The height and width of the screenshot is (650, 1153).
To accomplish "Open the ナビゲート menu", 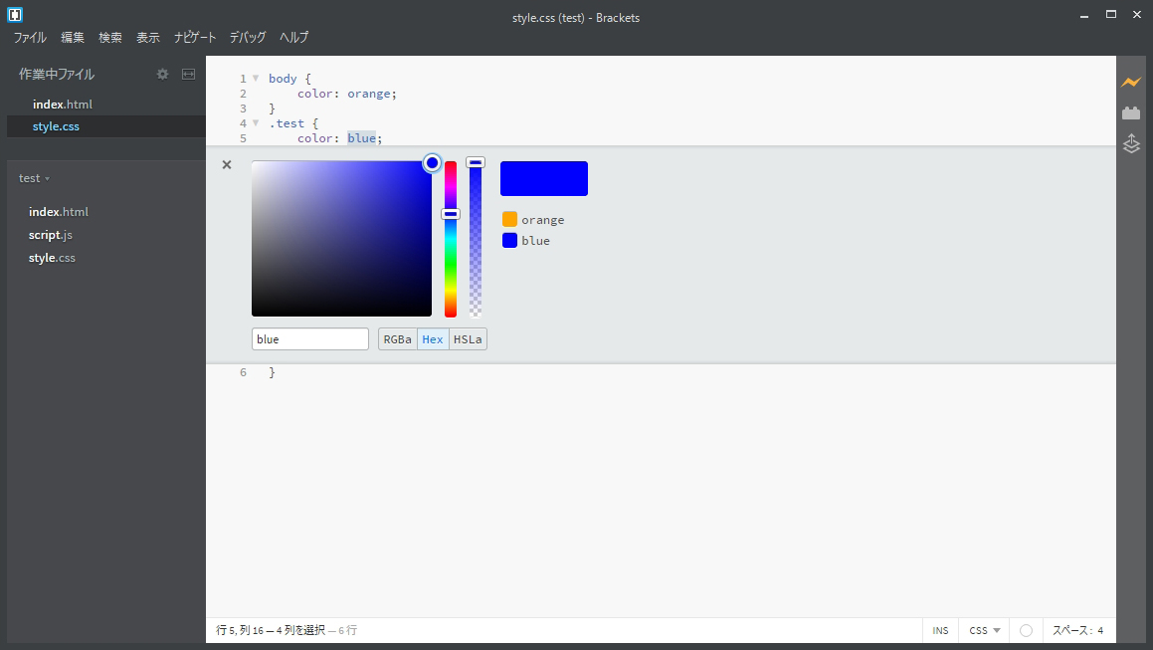I will click(x=195, y=37).
